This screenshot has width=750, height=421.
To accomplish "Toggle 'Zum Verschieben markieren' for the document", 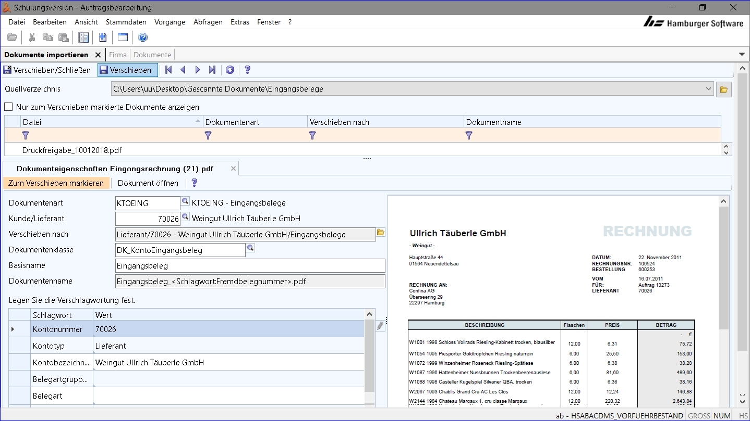I will [x=56, y=183].
